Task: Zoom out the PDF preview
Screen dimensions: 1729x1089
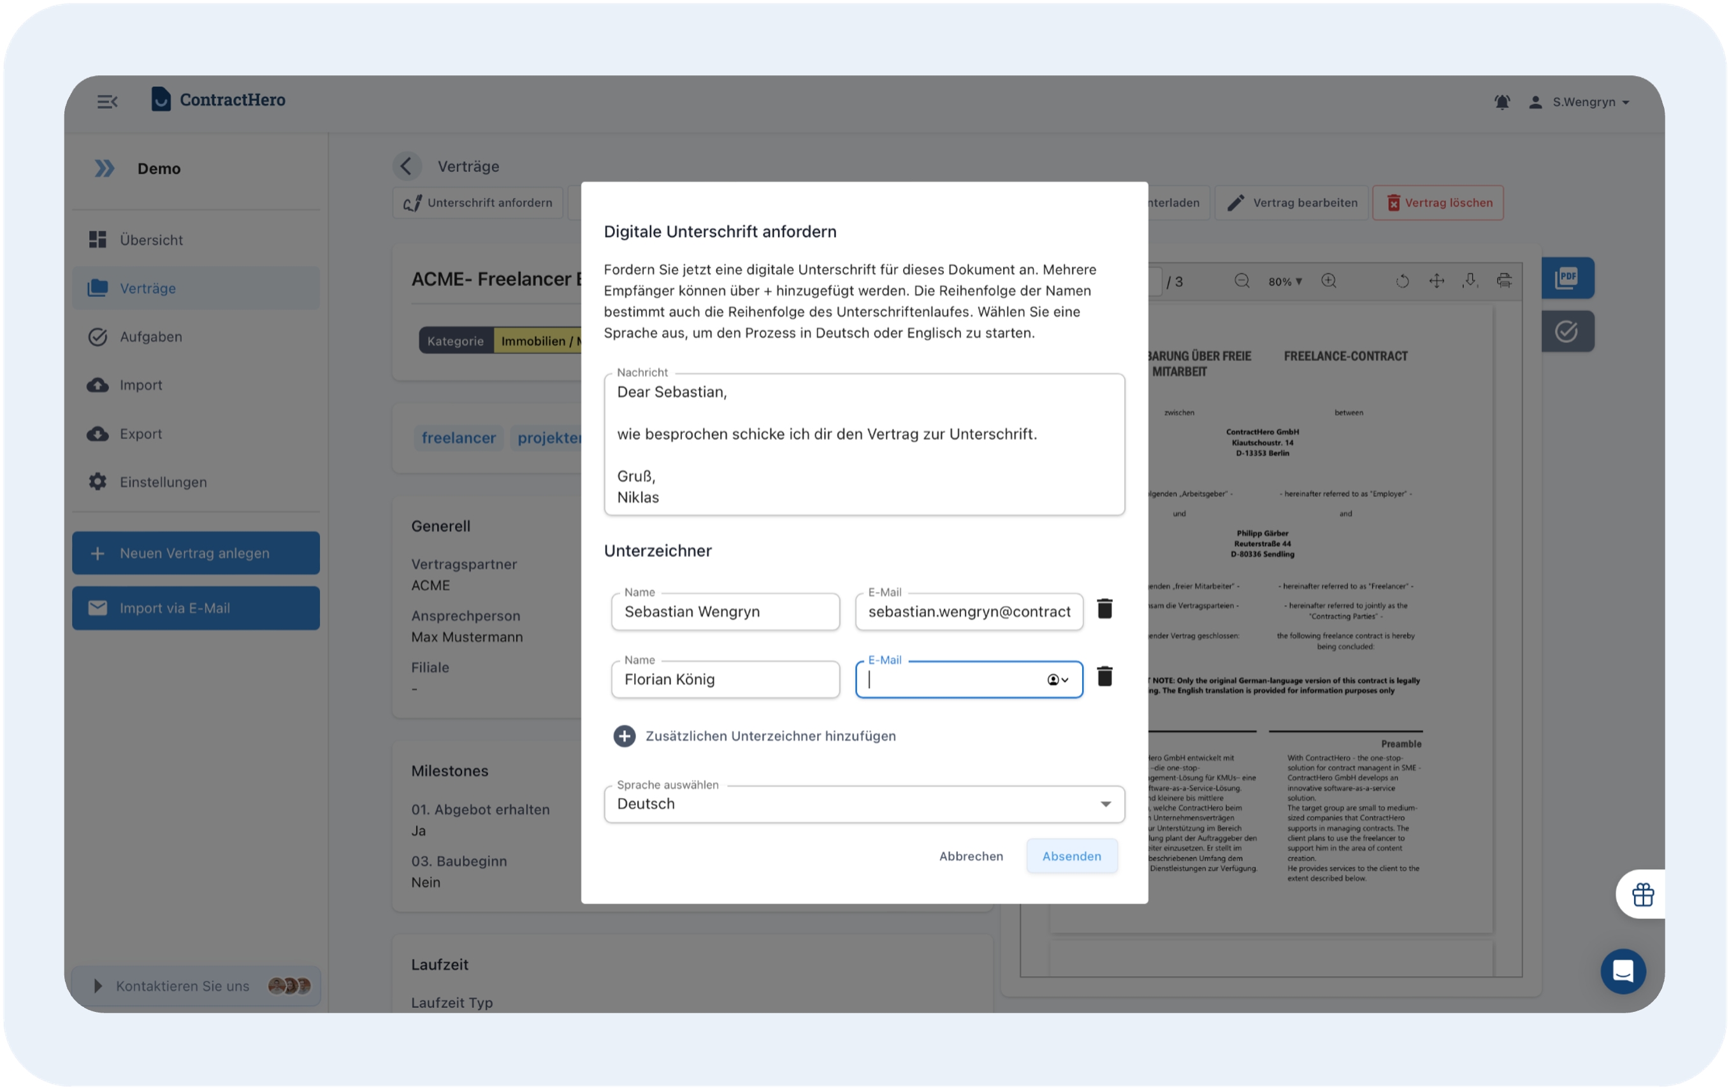Action: (x=1241, y=280)
